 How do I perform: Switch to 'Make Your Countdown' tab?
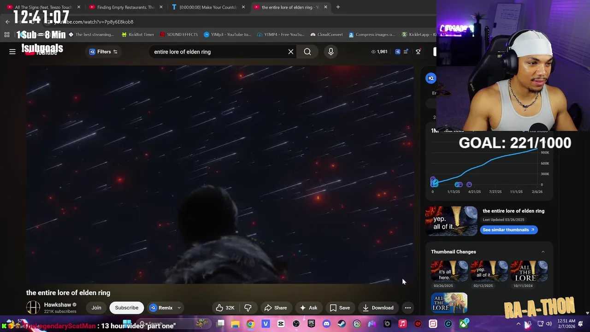pos(208,7)
